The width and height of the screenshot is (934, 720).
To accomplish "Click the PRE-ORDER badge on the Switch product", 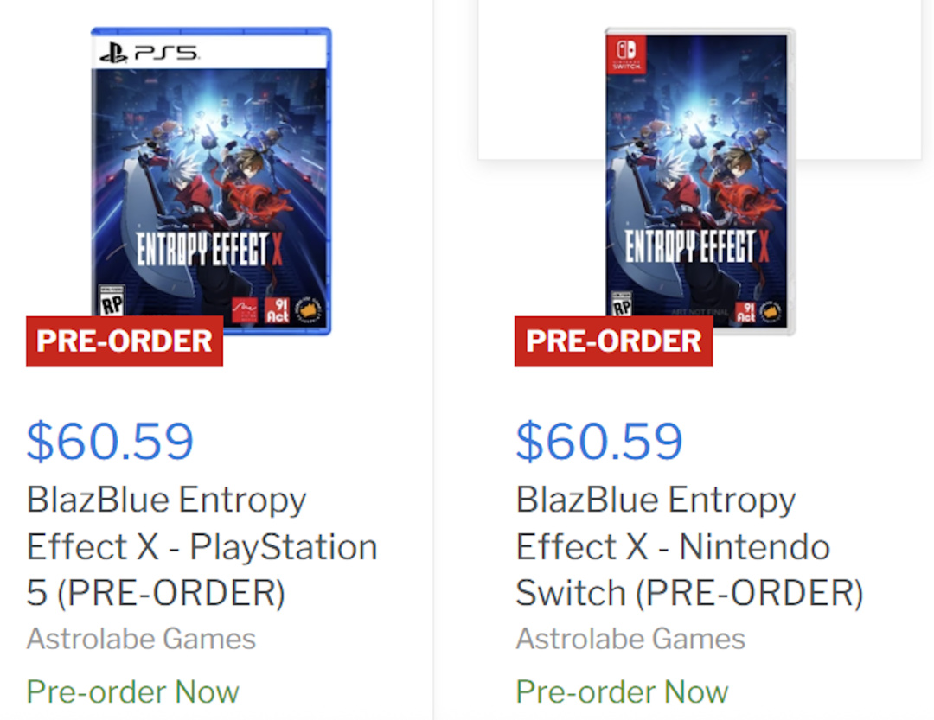I will pyautogui.click(x=613, y=341).
